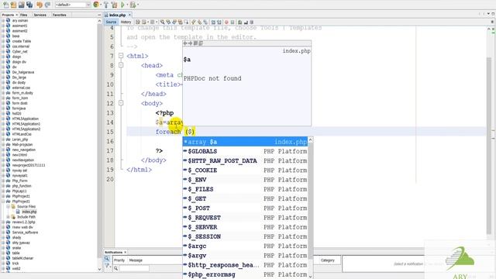The height and width of the screenshot is (279, 496).
Task: Click the New Project toolbar icon
Action: [14, 5]
